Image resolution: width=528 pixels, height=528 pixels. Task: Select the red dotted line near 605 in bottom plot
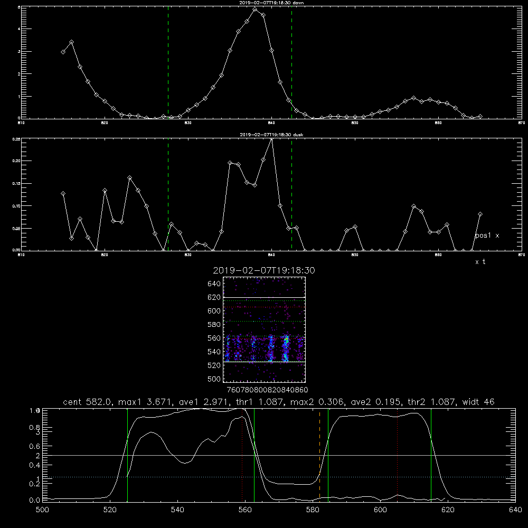pos(398,455)
